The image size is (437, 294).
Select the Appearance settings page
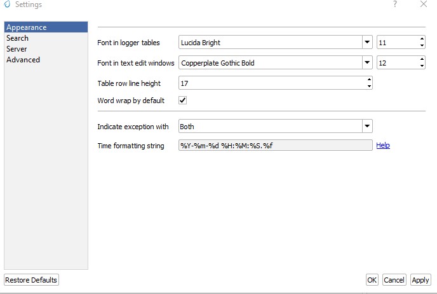coord(27,27)
